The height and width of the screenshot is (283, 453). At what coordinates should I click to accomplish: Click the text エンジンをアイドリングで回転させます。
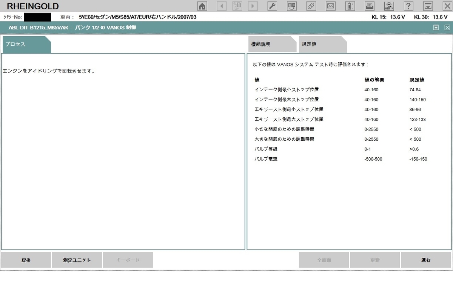[x=49, y=71]
